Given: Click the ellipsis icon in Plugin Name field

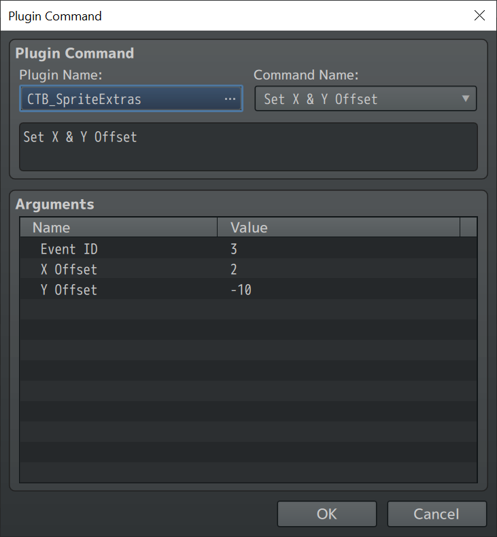Looking at the screenshot, I should (x=230, y=99).
